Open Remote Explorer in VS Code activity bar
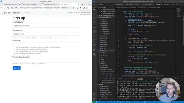The height and width of the screenshot is (103, 184). point(94,27)
